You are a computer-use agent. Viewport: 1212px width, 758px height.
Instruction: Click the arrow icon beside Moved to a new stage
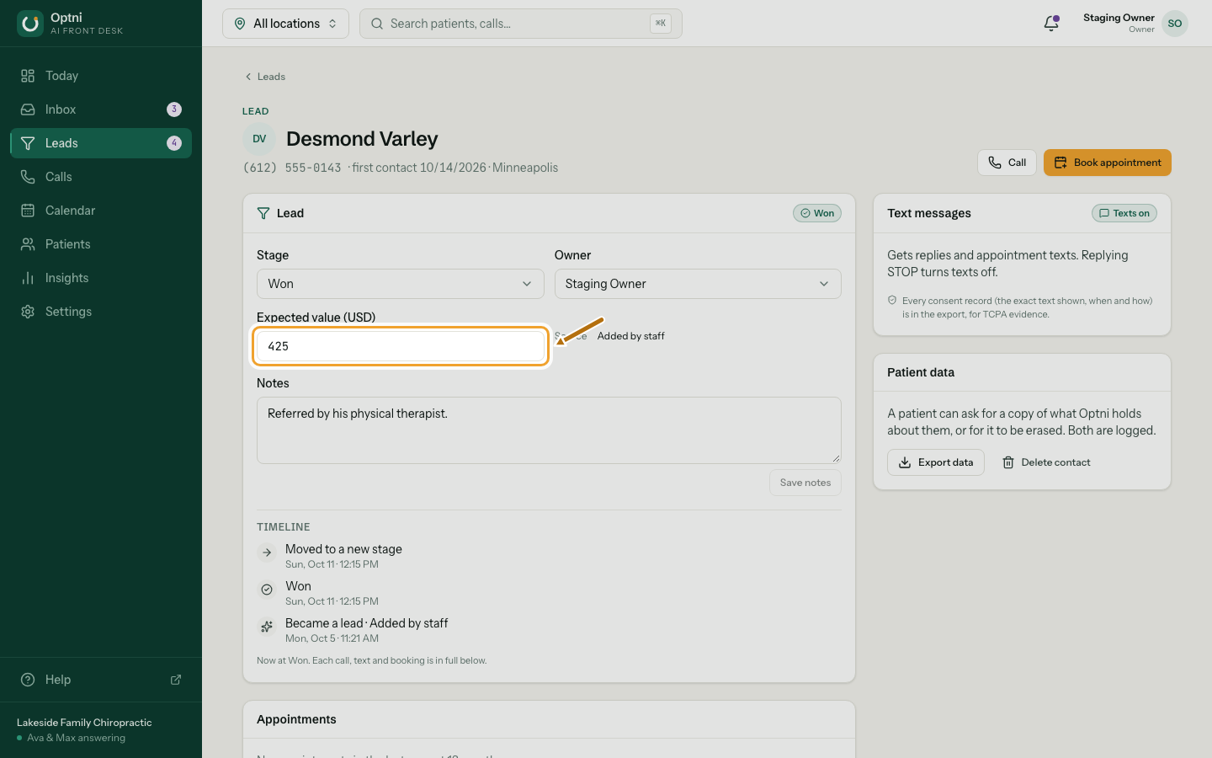click(x=267, y=552)
